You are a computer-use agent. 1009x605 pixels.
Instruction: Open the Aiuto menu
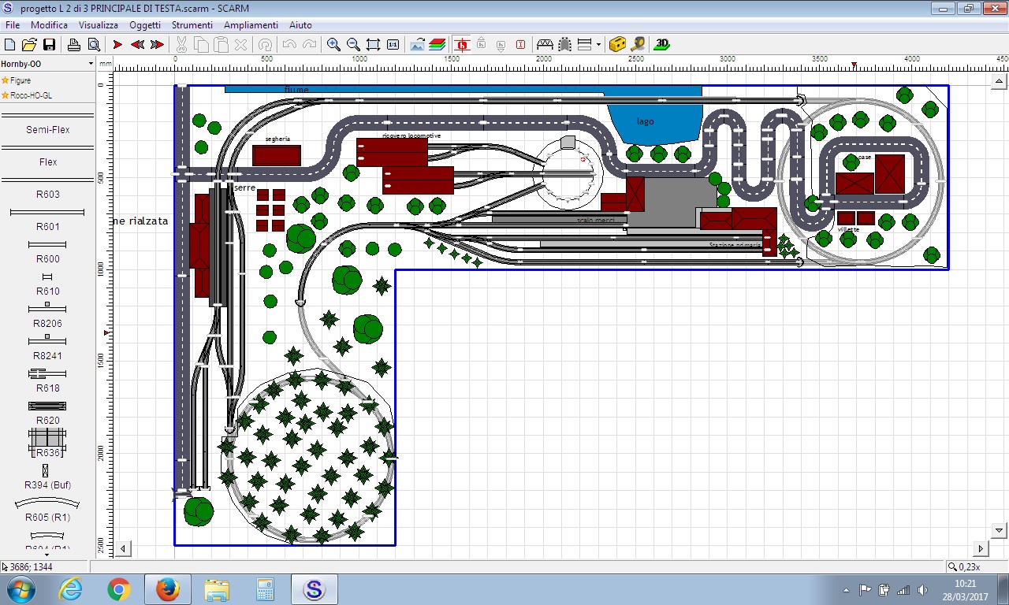300,25
